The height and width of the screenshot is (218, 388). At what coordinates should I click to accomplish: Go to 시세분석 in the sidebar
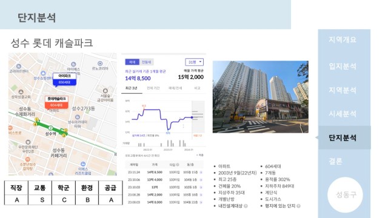(343, 114)
